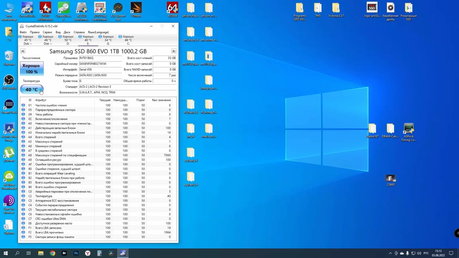Open the Acronis True Image desktop icon
The image size is (459, 258).
(x=9, y=132)
